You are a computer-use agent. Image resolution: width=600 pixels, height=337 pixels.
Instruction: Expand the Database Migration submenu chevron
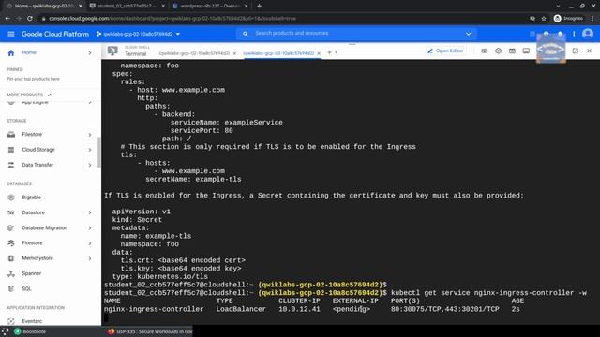pyautogui.click(x=90, y=228)
